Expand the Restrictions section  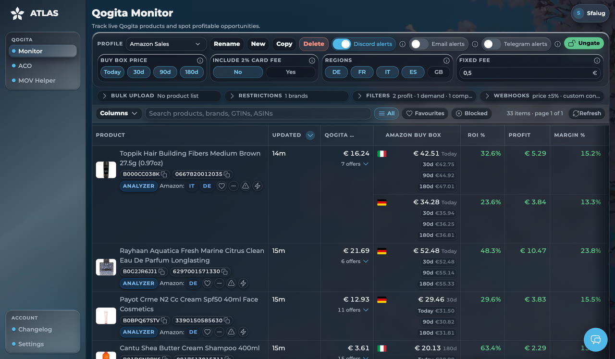(x=286, y=96)
